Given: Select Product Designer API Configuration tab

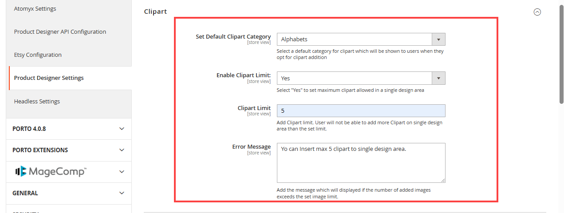Looking at the screenshot, I should (x=60, y=32).
